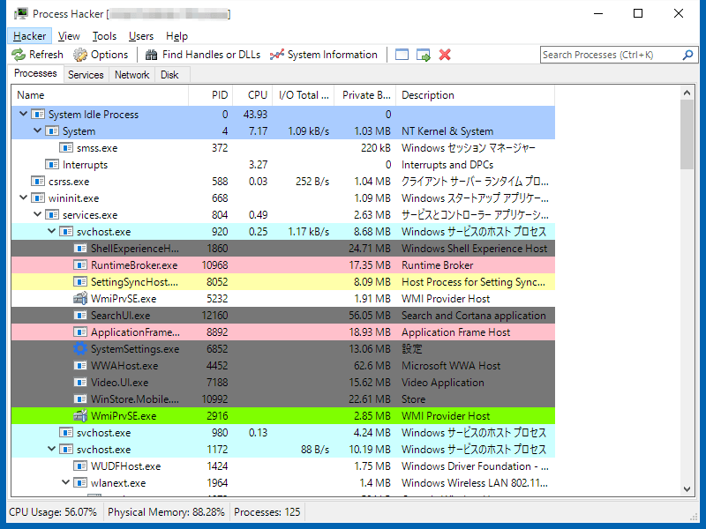Viewport: 706px width, 529px height.
Task: Click the scrollbar up arrow
Action: (687, 93)
